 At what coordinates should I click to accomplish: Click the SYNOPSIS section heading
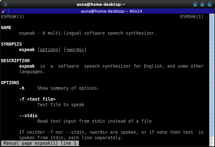pyautogui.click(x=11, y=44)
